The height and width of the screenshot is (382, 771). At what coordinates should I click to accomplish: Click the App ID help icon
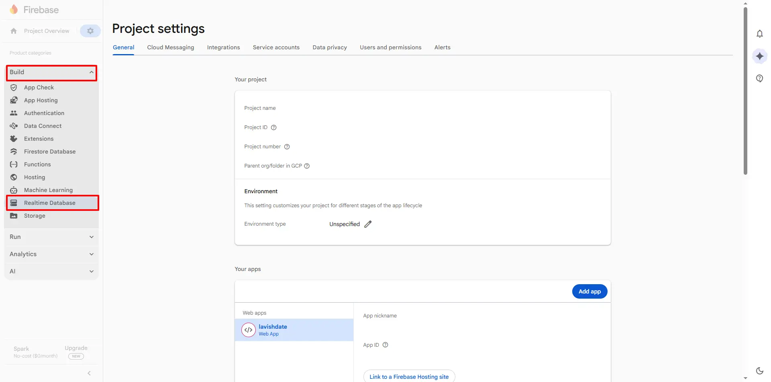point(385,345)
